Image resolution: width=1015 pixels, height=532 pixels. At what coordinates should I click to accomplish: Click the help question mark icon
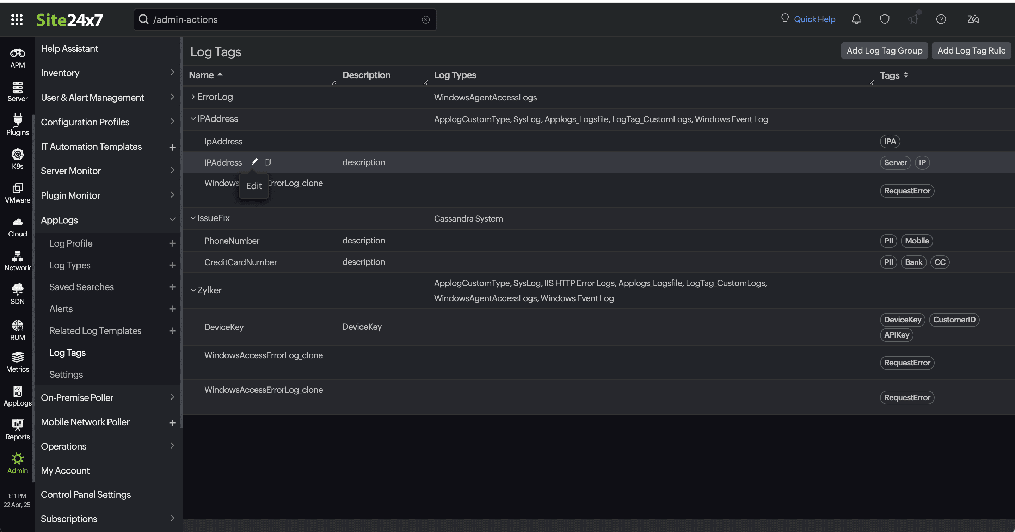[x=941, y=19]
